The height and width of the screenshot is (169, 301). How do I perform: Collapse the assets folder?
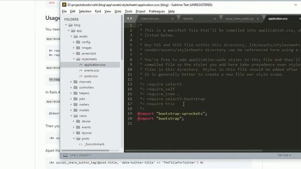pos(71,36)
